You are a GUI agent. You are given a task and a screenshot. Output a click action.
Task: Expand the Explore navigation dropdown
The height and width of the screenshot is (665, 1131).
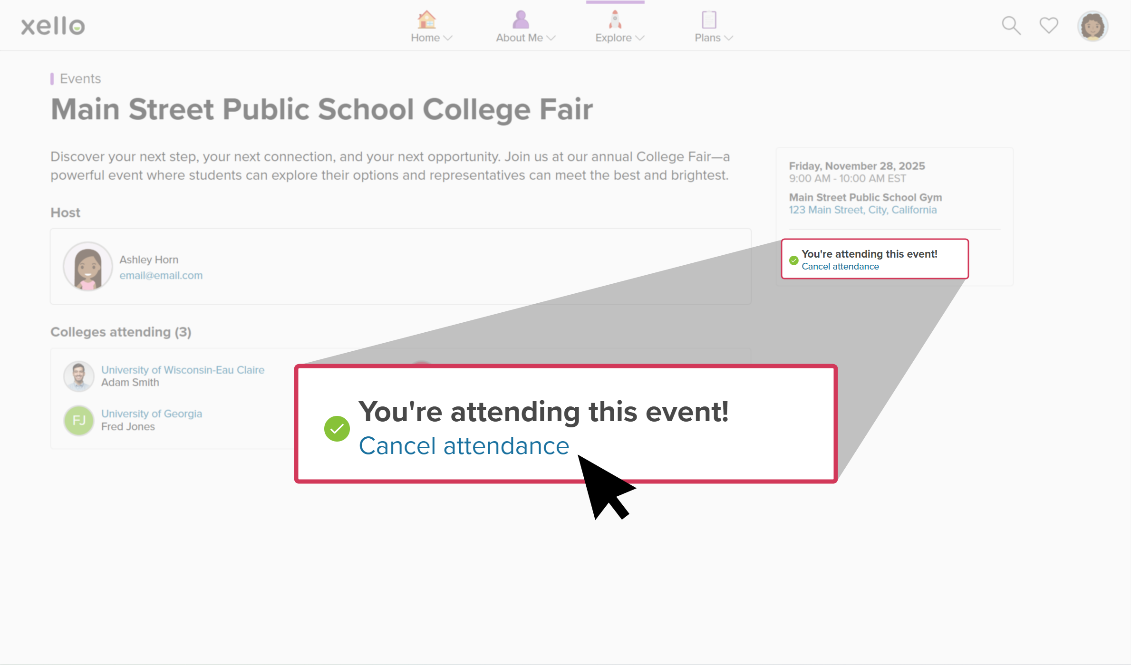[x=639, y=39]
